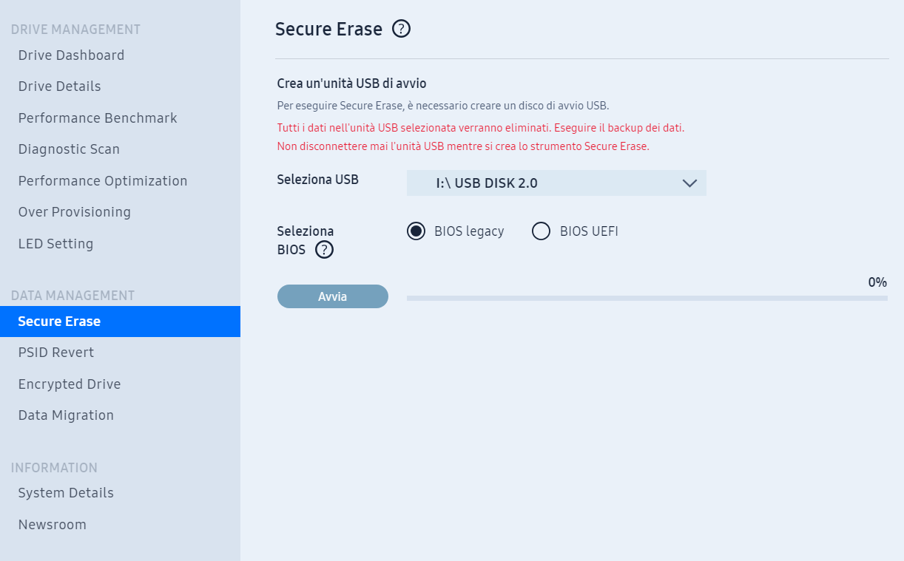
Task: Open Data Migration in the sidebar
Action: pos(66,415)
